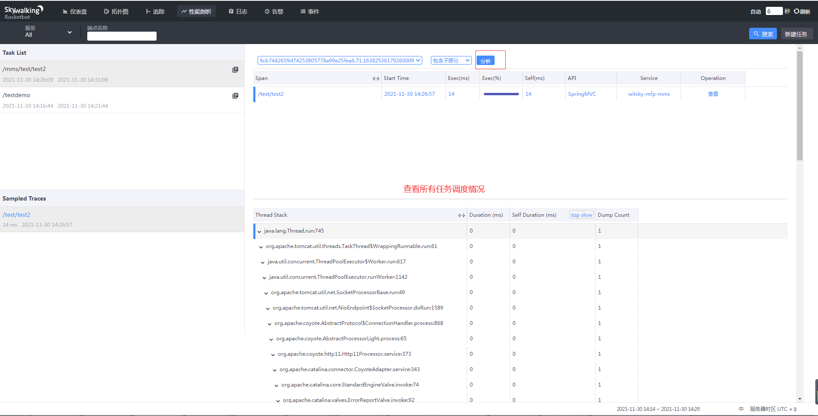The image size is (818, 416).
Task: Toggle the Span column width expander arrows
Action: tap(376, 79)
